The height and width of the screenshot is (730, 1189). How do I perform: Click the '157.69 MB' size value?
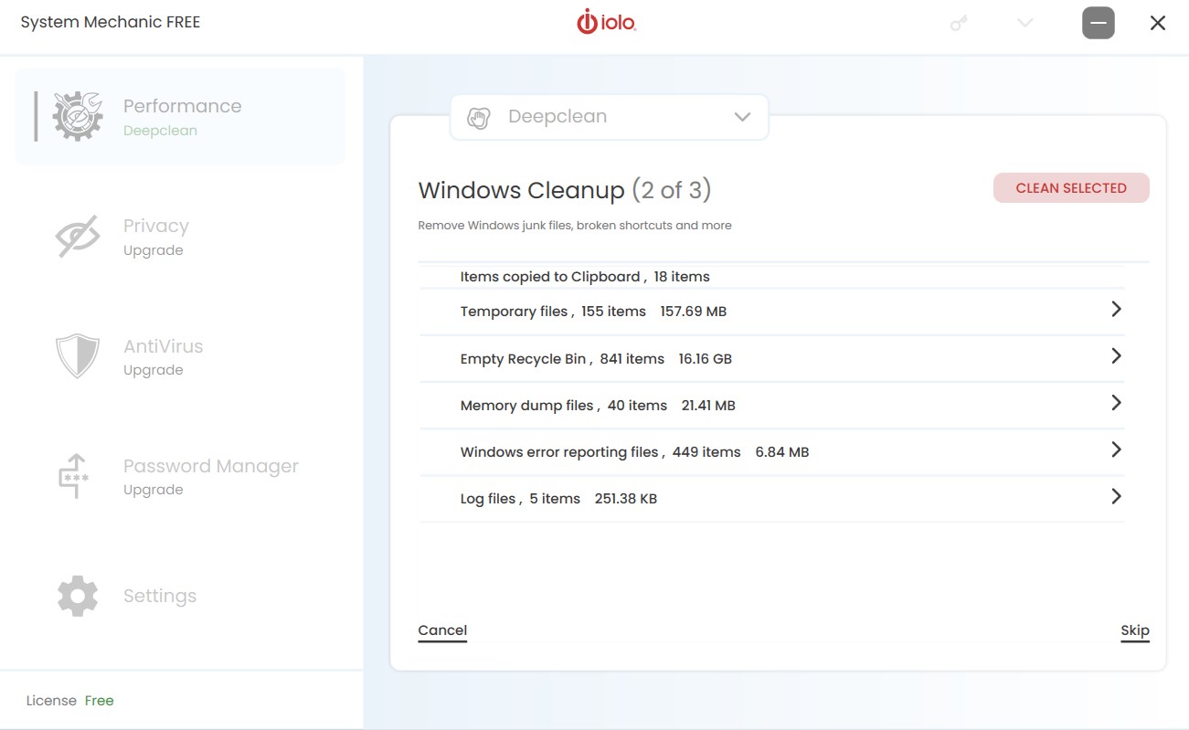(x=694, y=312)
